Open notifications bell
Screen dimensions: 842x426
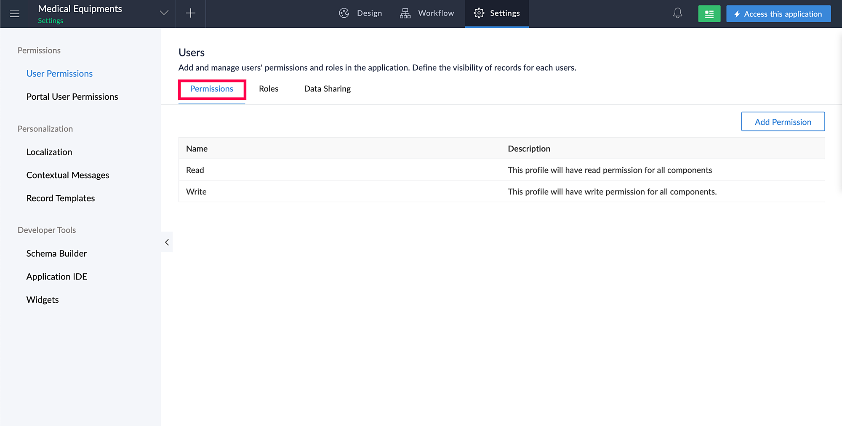677,13
